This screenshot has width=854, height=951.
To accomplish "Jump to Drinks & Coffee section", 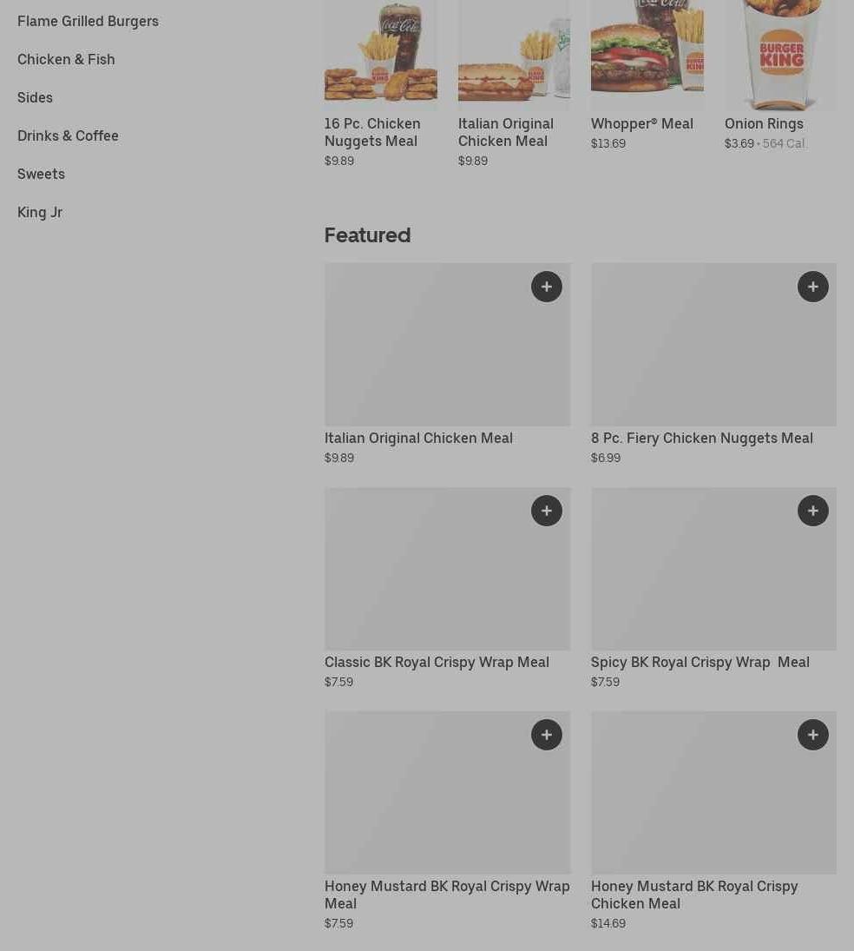I will [x=68, y=135].
